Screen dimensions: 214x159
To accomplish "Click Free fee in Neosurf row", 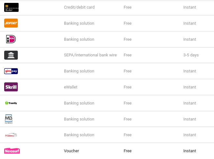I will [127, 151].
